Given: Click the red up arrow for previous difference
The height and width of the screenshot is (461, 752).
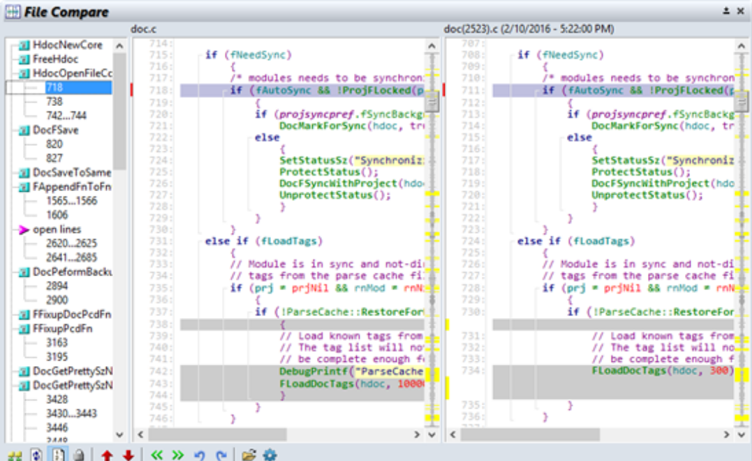Looking at the screenshot, I should (107, 455).
